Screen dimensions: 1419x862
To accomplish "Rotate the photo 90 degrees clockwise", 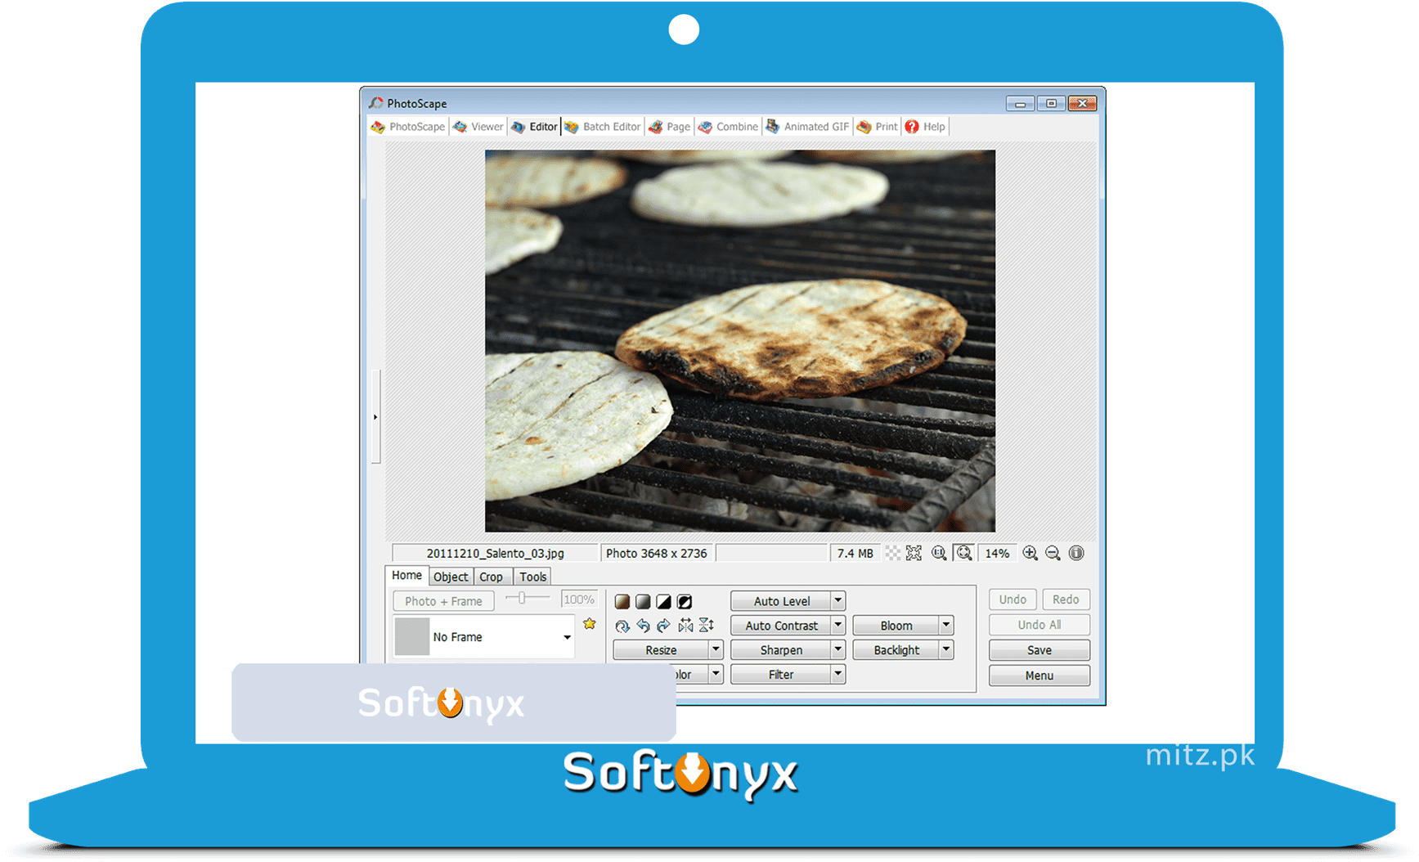I will 663,626.
